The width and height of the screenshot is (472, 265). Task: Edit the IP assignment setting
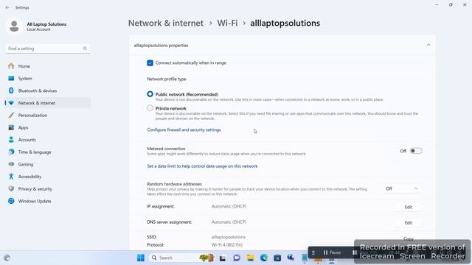(408, 207)
